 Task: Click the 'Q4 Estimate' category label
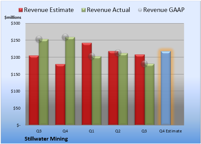[x=171, y=131]
